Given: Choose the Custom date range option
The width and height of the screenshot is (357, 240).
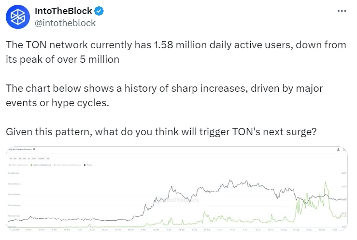Looking at the screenshot, I should pos(40,158).
